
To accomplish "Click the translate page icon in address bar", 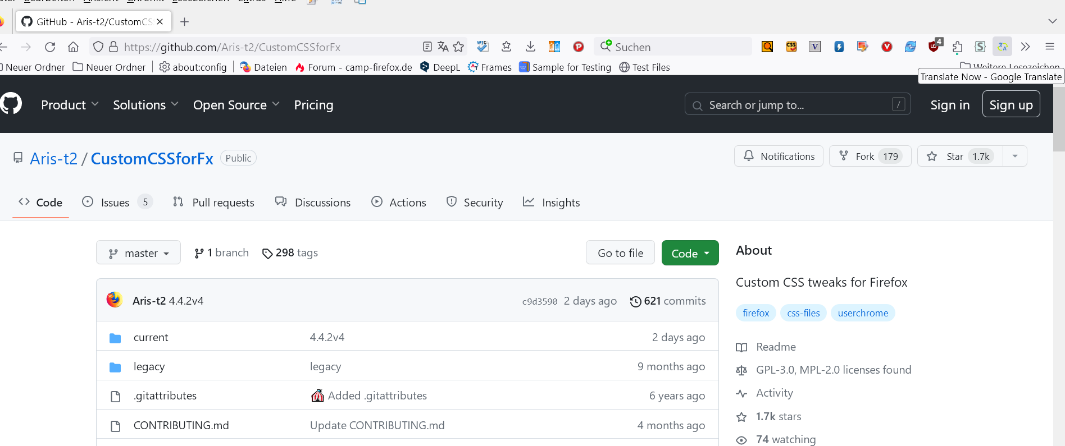I will click(x=443, y=47).
